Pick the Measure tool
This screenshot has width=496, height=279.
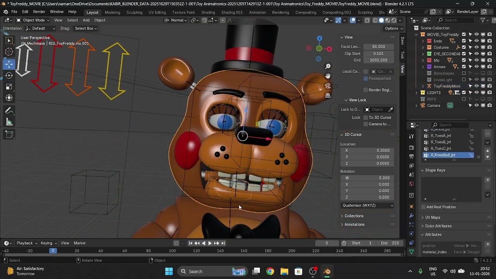point(9,122)
